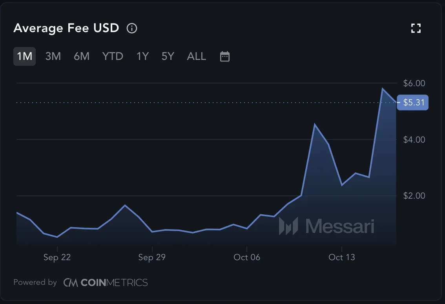Click the $5.31 current value label
The width and height of the screenshot is (445, 304).
click(x=412, y=102)
